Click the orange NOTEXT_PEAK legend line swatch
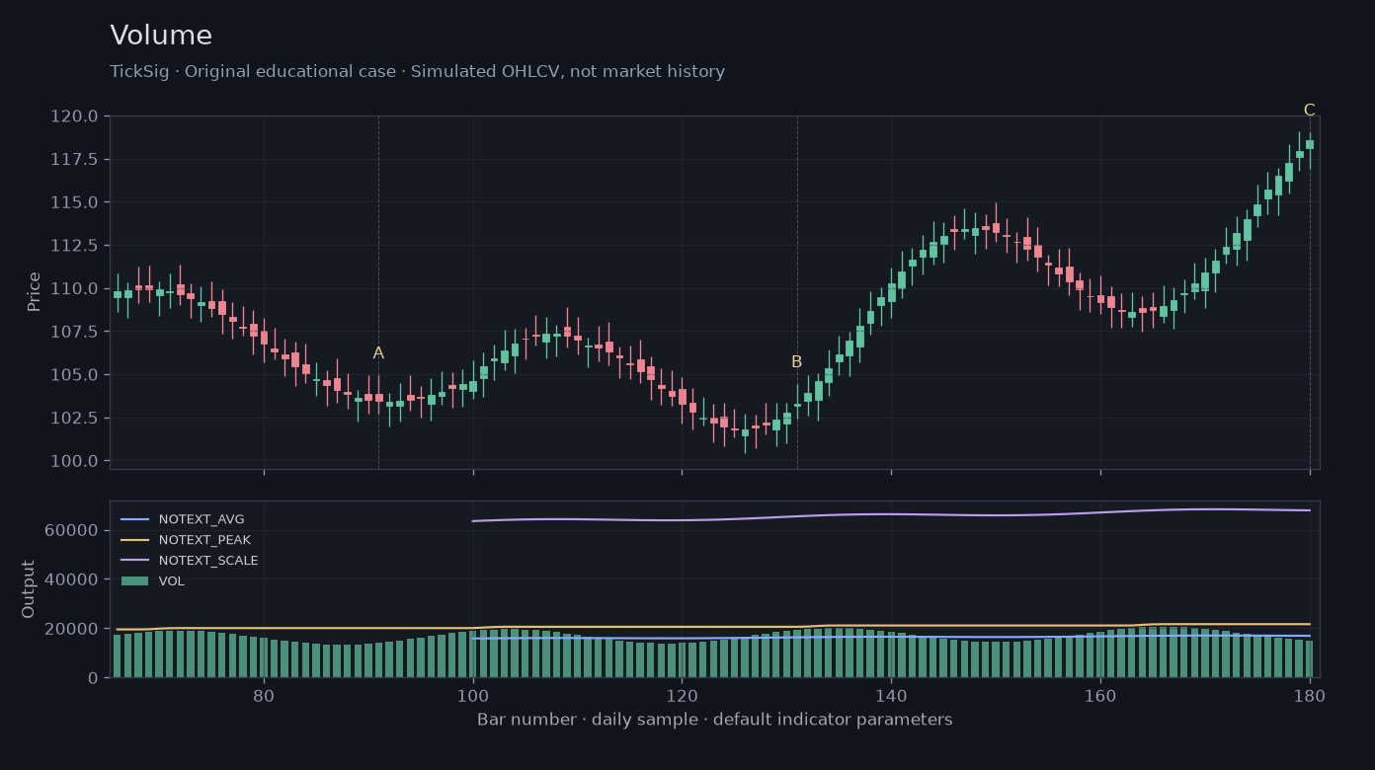The height and width of the screenshot is (770, 1375). pos(134,540)
